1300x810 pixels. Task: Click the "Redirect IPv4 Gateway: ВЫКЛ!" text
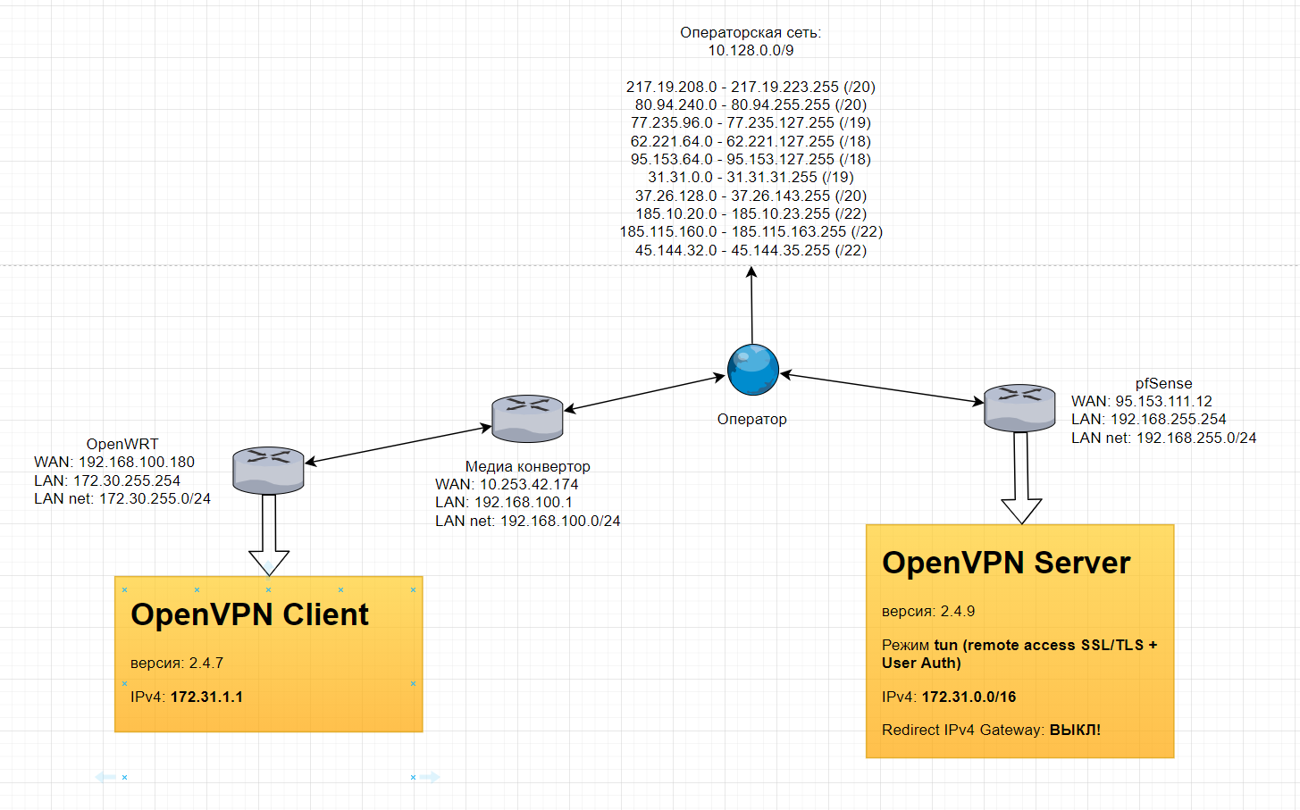coord(991,730)
